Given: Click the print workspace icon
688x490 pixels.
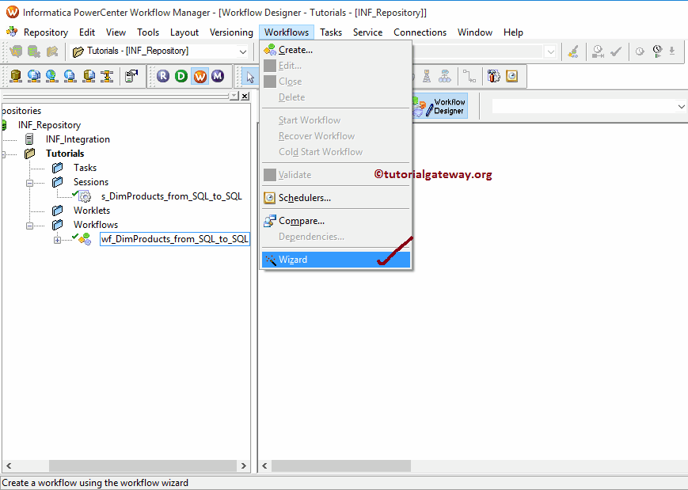Looking at the screenshot, I should pyautogui.click(x=131, y=76).
